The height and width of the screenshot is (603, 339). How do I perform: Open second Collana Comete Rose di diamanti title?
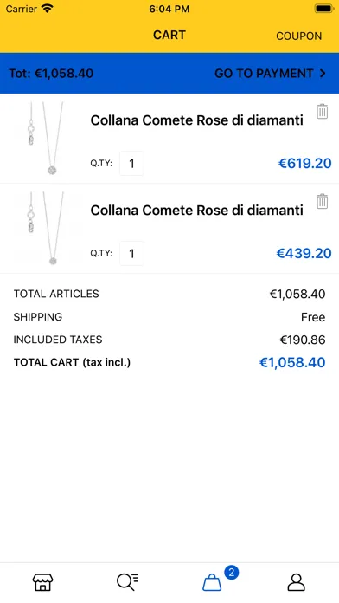[197, 211]
